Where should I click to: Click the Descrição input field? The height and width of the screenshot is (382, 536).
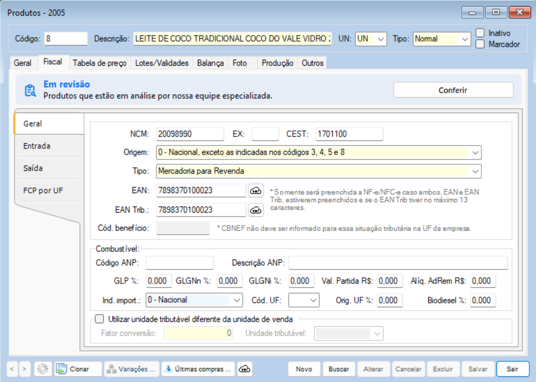233,38
